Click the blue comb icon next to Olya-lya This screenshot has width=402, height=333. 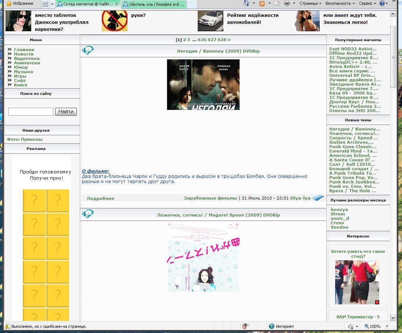pos(318,198)
